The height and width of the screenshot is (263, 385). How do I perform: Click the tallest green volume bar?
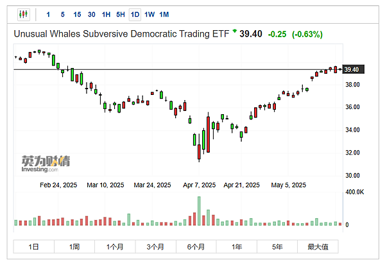pos(199,211)
